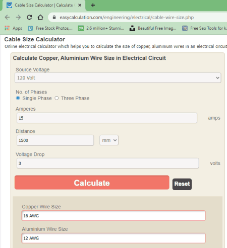Open a new tab with the plus icon
This screenshot has height=248, width=227.
click(x=93, y=5)
